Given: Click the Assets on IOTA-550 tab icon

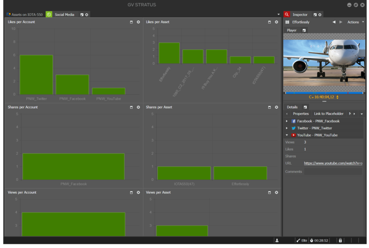Looking at the screenshot, I should click(8, 14).
